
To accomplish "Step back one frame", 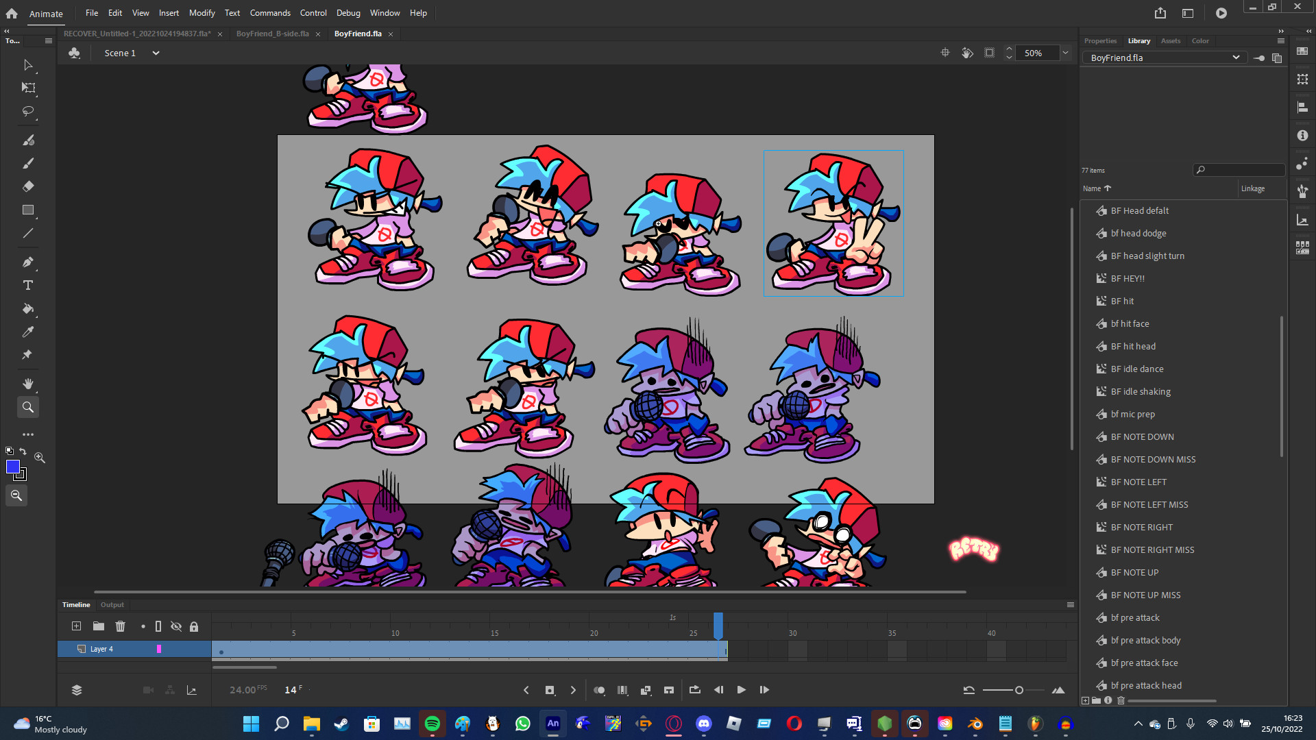I will point(718,690).
